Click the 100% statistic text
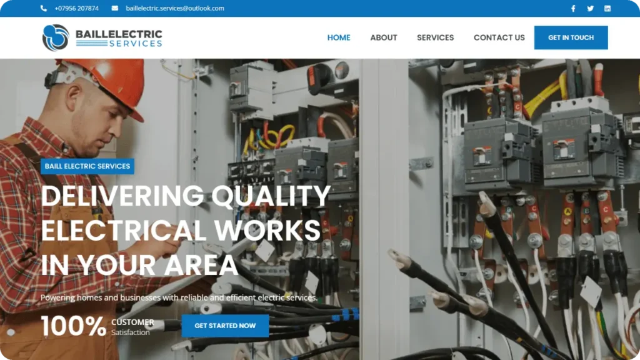640x360 pixels. coord(74,326)
